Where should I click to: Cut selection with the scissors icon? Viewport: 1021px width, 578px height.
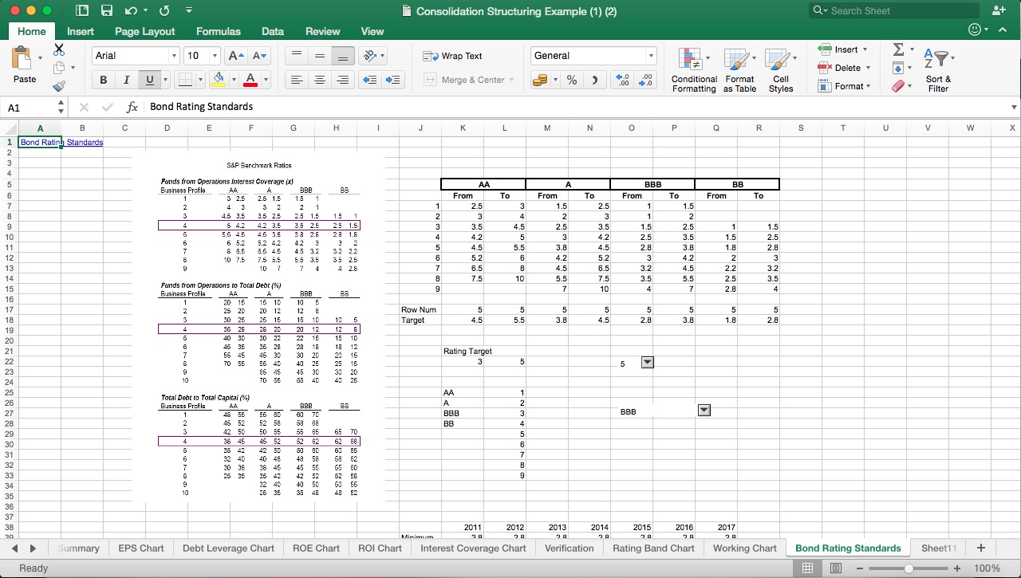(59, 49)
